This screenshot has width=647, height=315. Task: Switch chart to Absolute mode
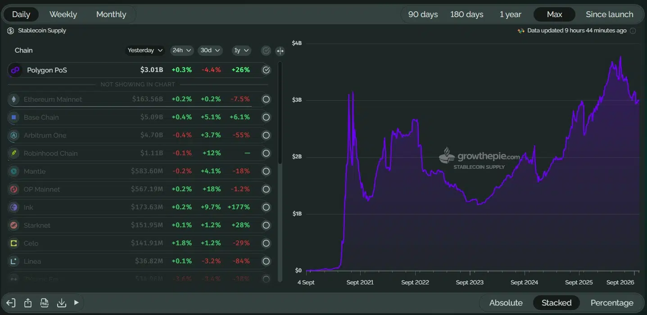pos(506,303)
